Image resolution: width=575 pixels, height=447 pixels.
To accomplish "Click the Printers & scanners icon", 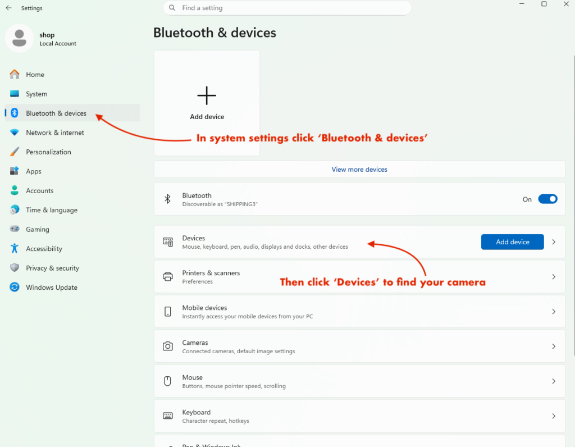I will (167, 277).
